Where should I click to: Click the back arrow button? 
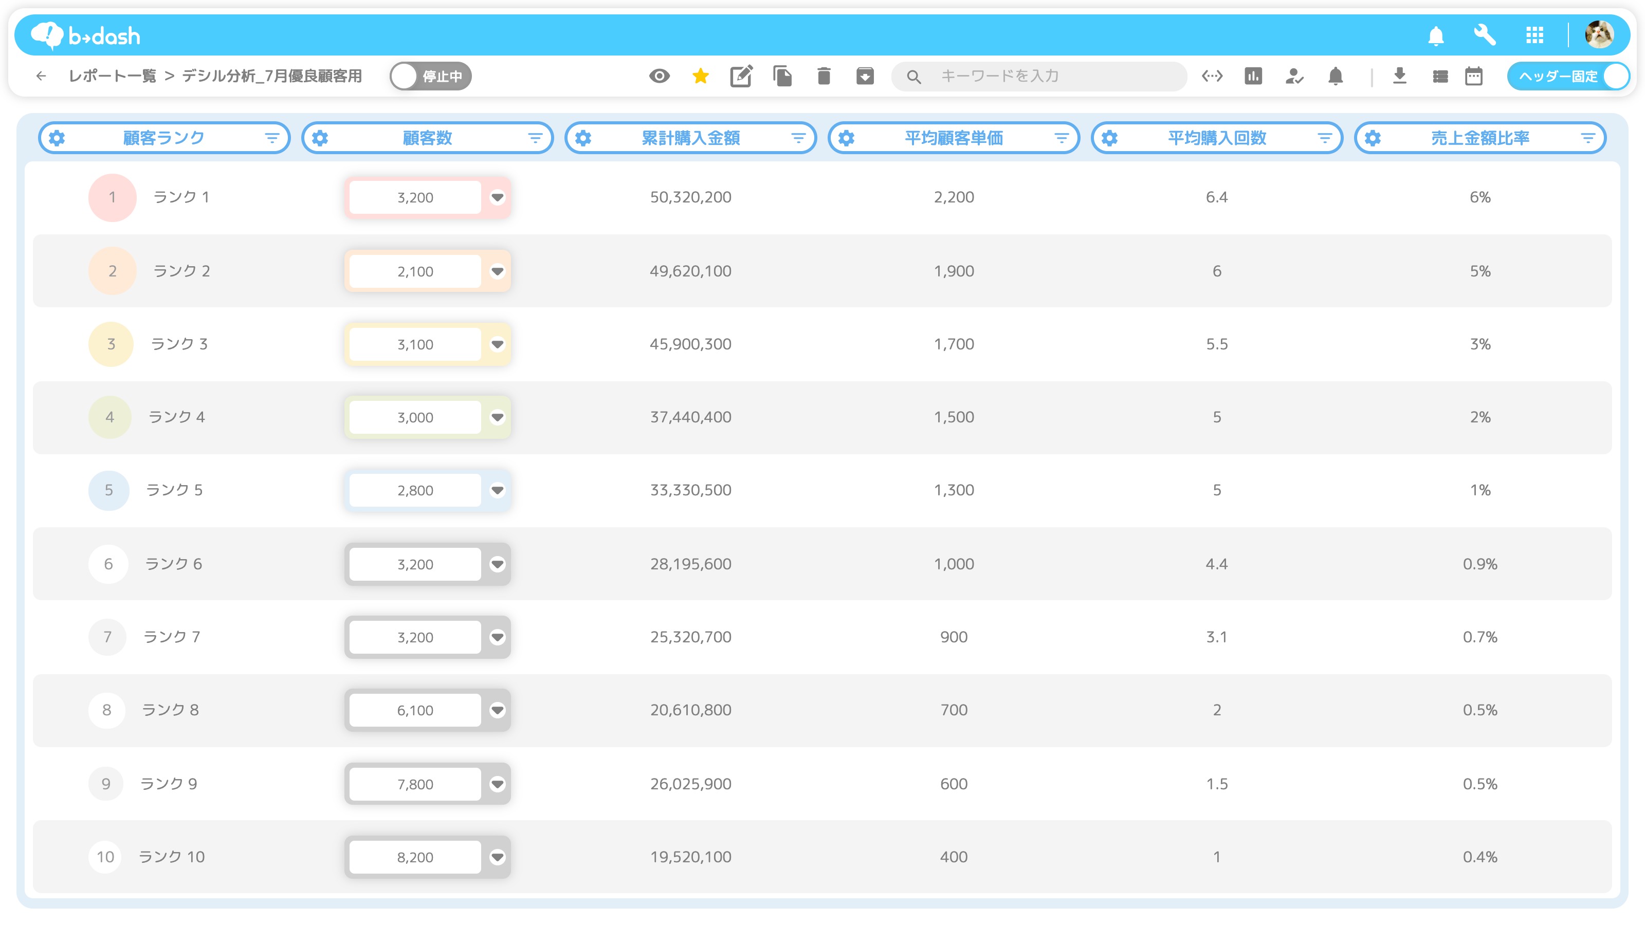tap(42, 76)
